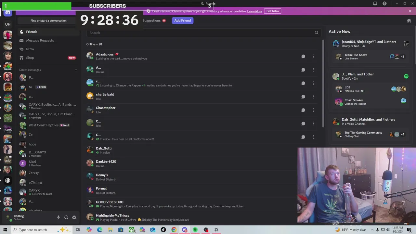This screenshot has height=234, width=416.
Task: Open the UH server
Action: [8, 24]
